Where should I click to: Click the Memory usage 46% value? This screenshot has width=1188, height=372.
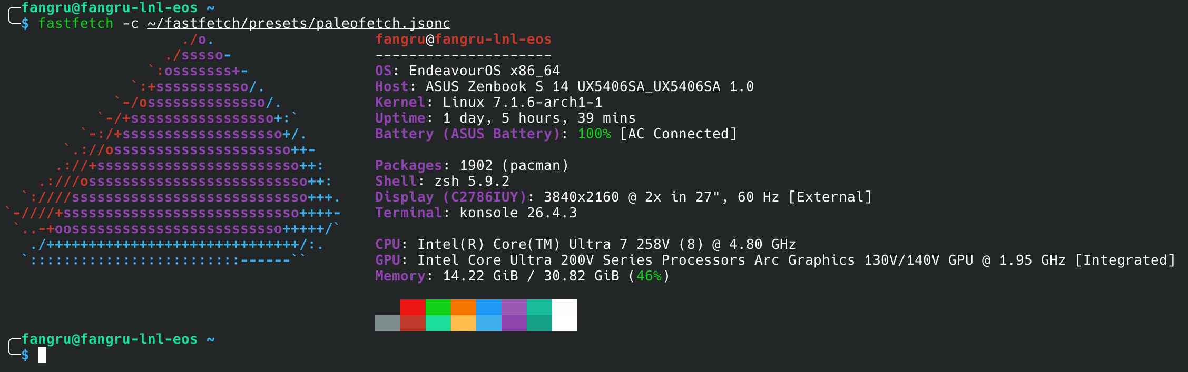tap(649, 276)
